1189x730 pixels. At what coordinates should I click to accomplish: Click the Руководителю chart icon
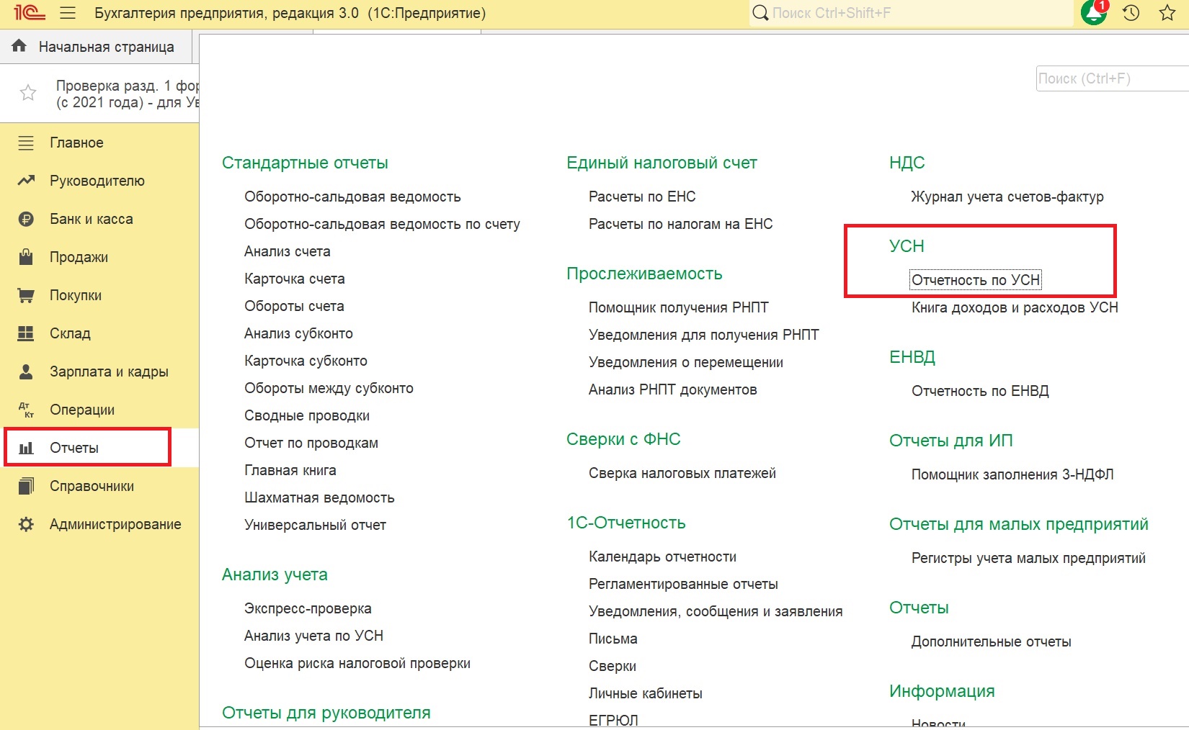tap(26, 181)
